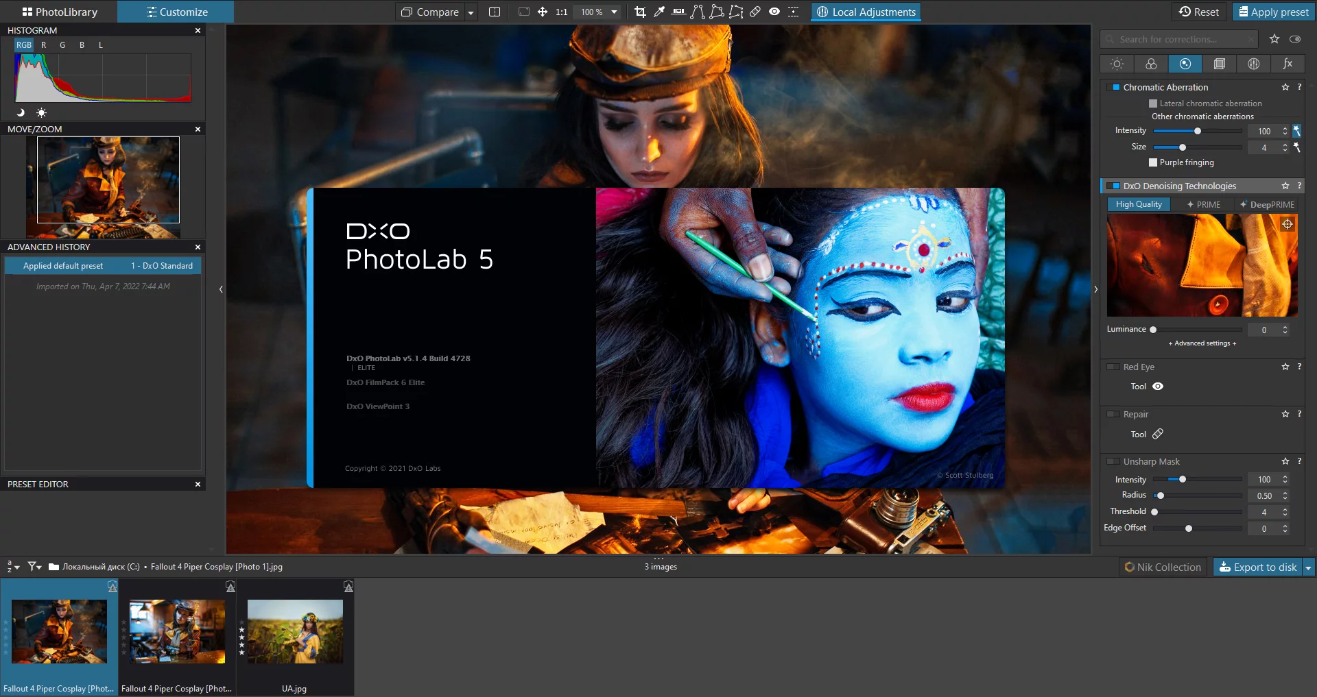
Task: Fit image on screen icon
Action: 524,12
